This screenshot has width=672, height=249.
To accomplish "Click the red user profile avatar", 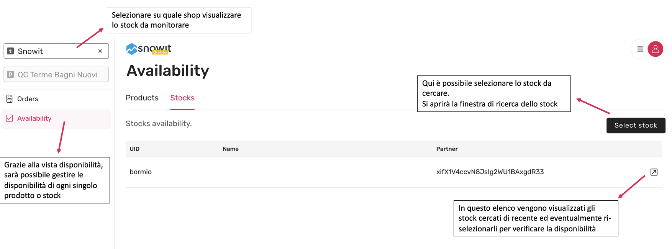I will [x=656, y=49].
